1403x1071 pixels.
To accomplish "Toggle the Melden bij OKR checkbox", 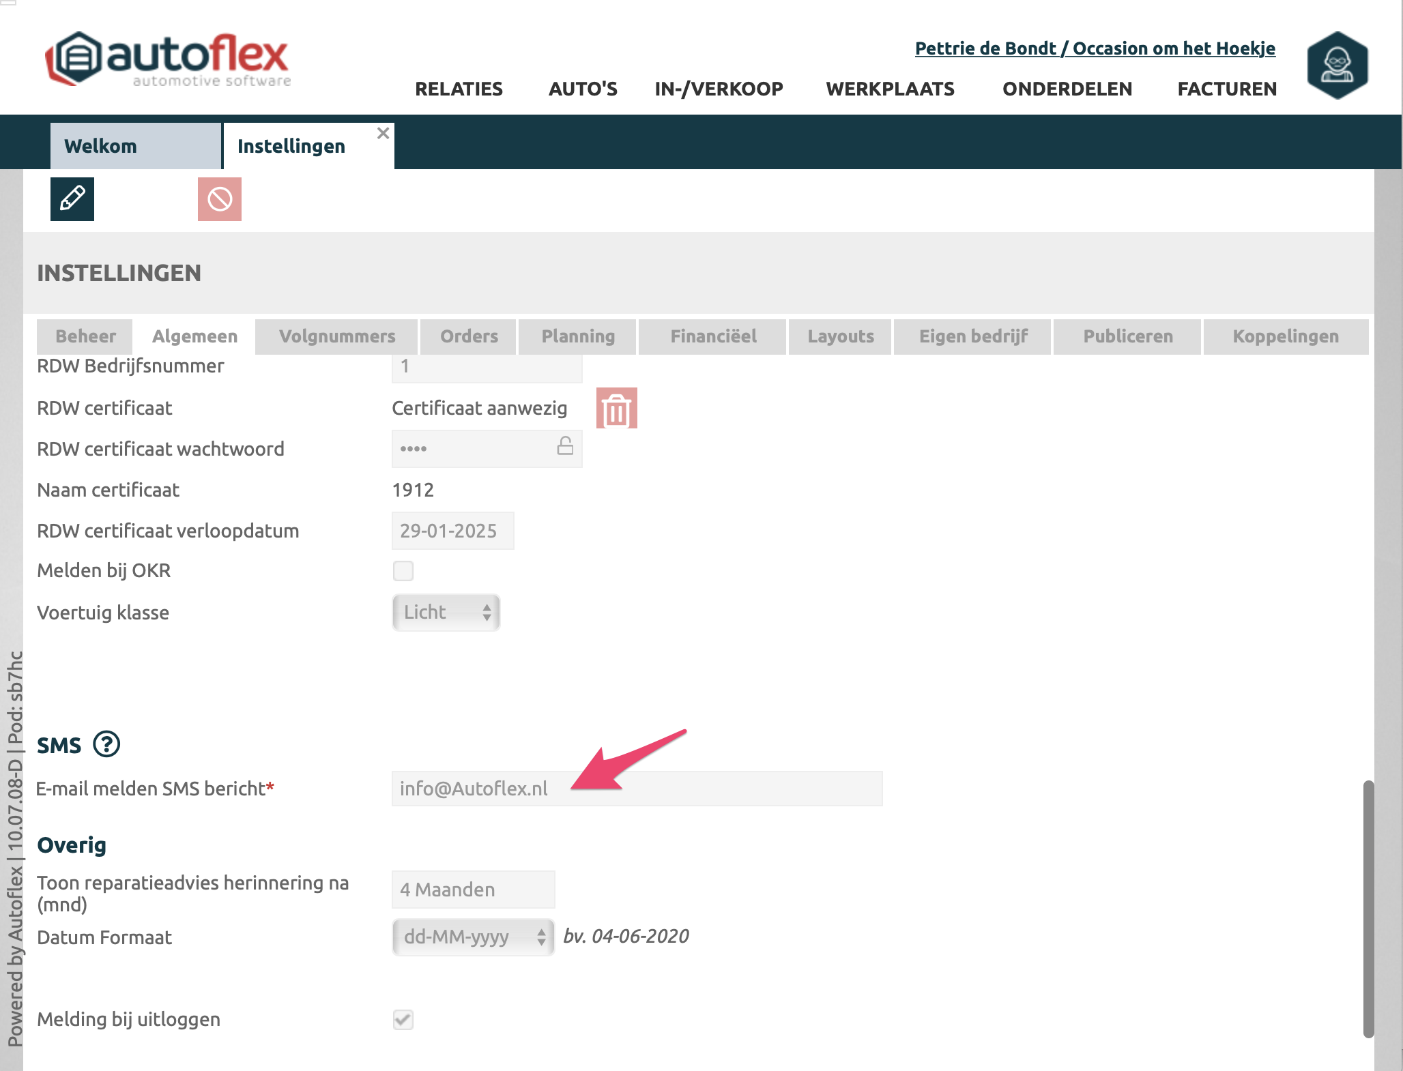I will (x=403, y=571).
